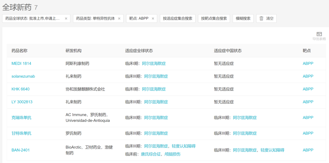The image size is (329, 163).
Task: Select 礼来制药 cell in LY 3002813 row
Action: [x=73, y=102]
